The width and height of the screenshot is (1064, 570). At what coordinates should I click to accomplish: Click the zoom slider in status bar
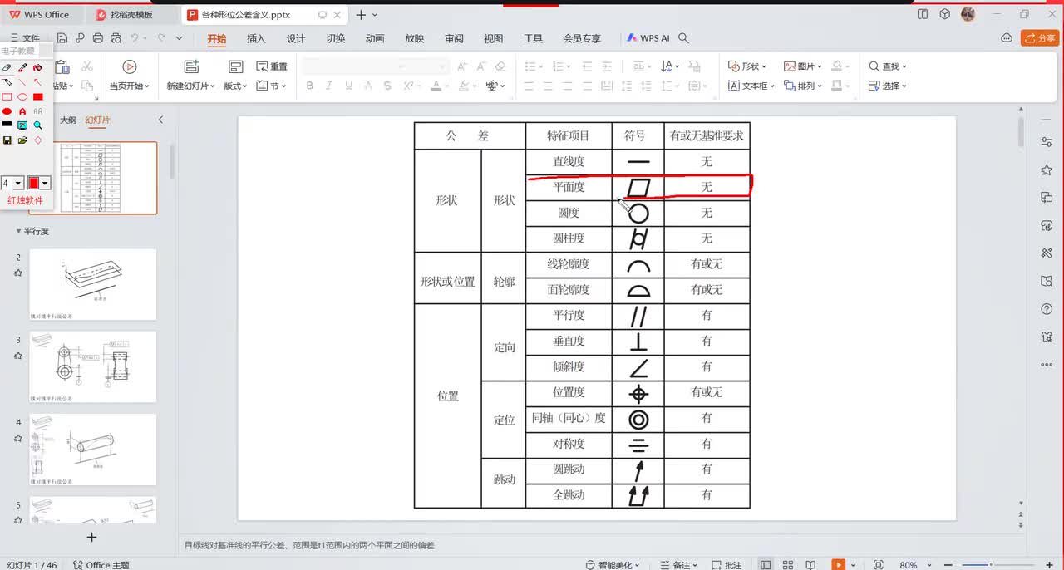coord(989,565)
